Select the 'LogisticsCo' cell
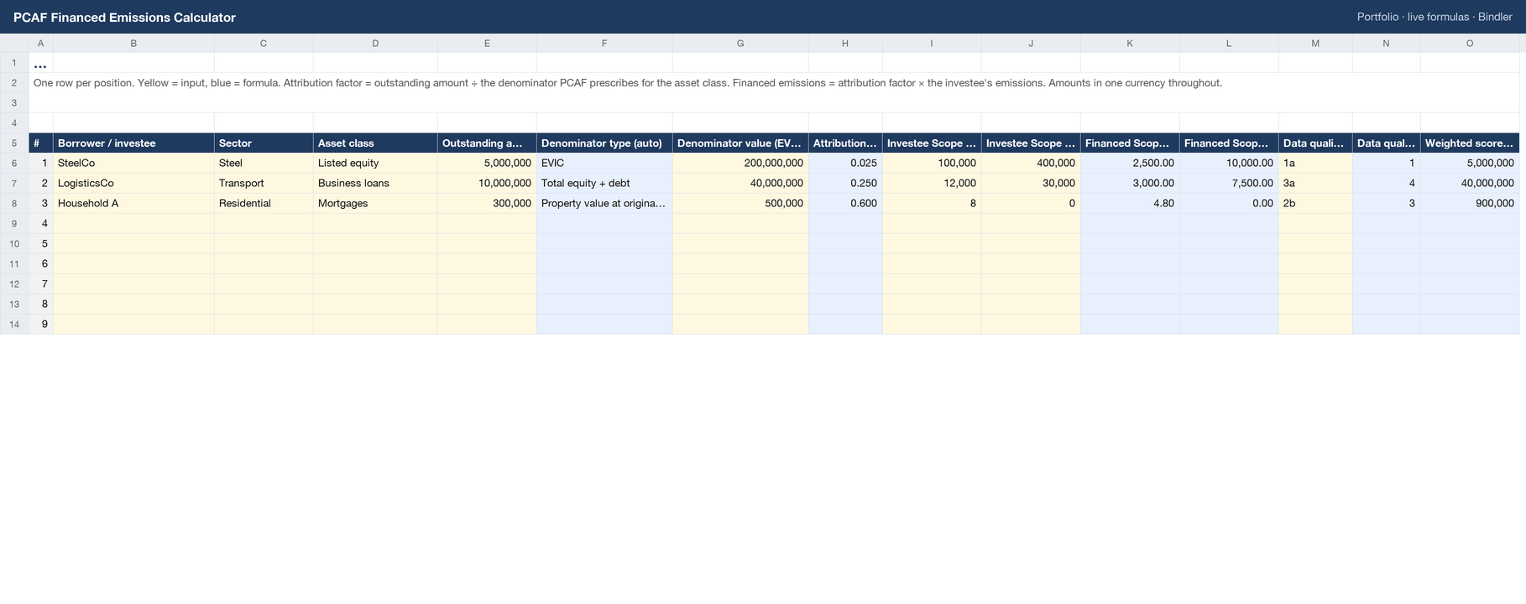The height and width of the screenshot is (604, 1526). (x=133, y=183)
